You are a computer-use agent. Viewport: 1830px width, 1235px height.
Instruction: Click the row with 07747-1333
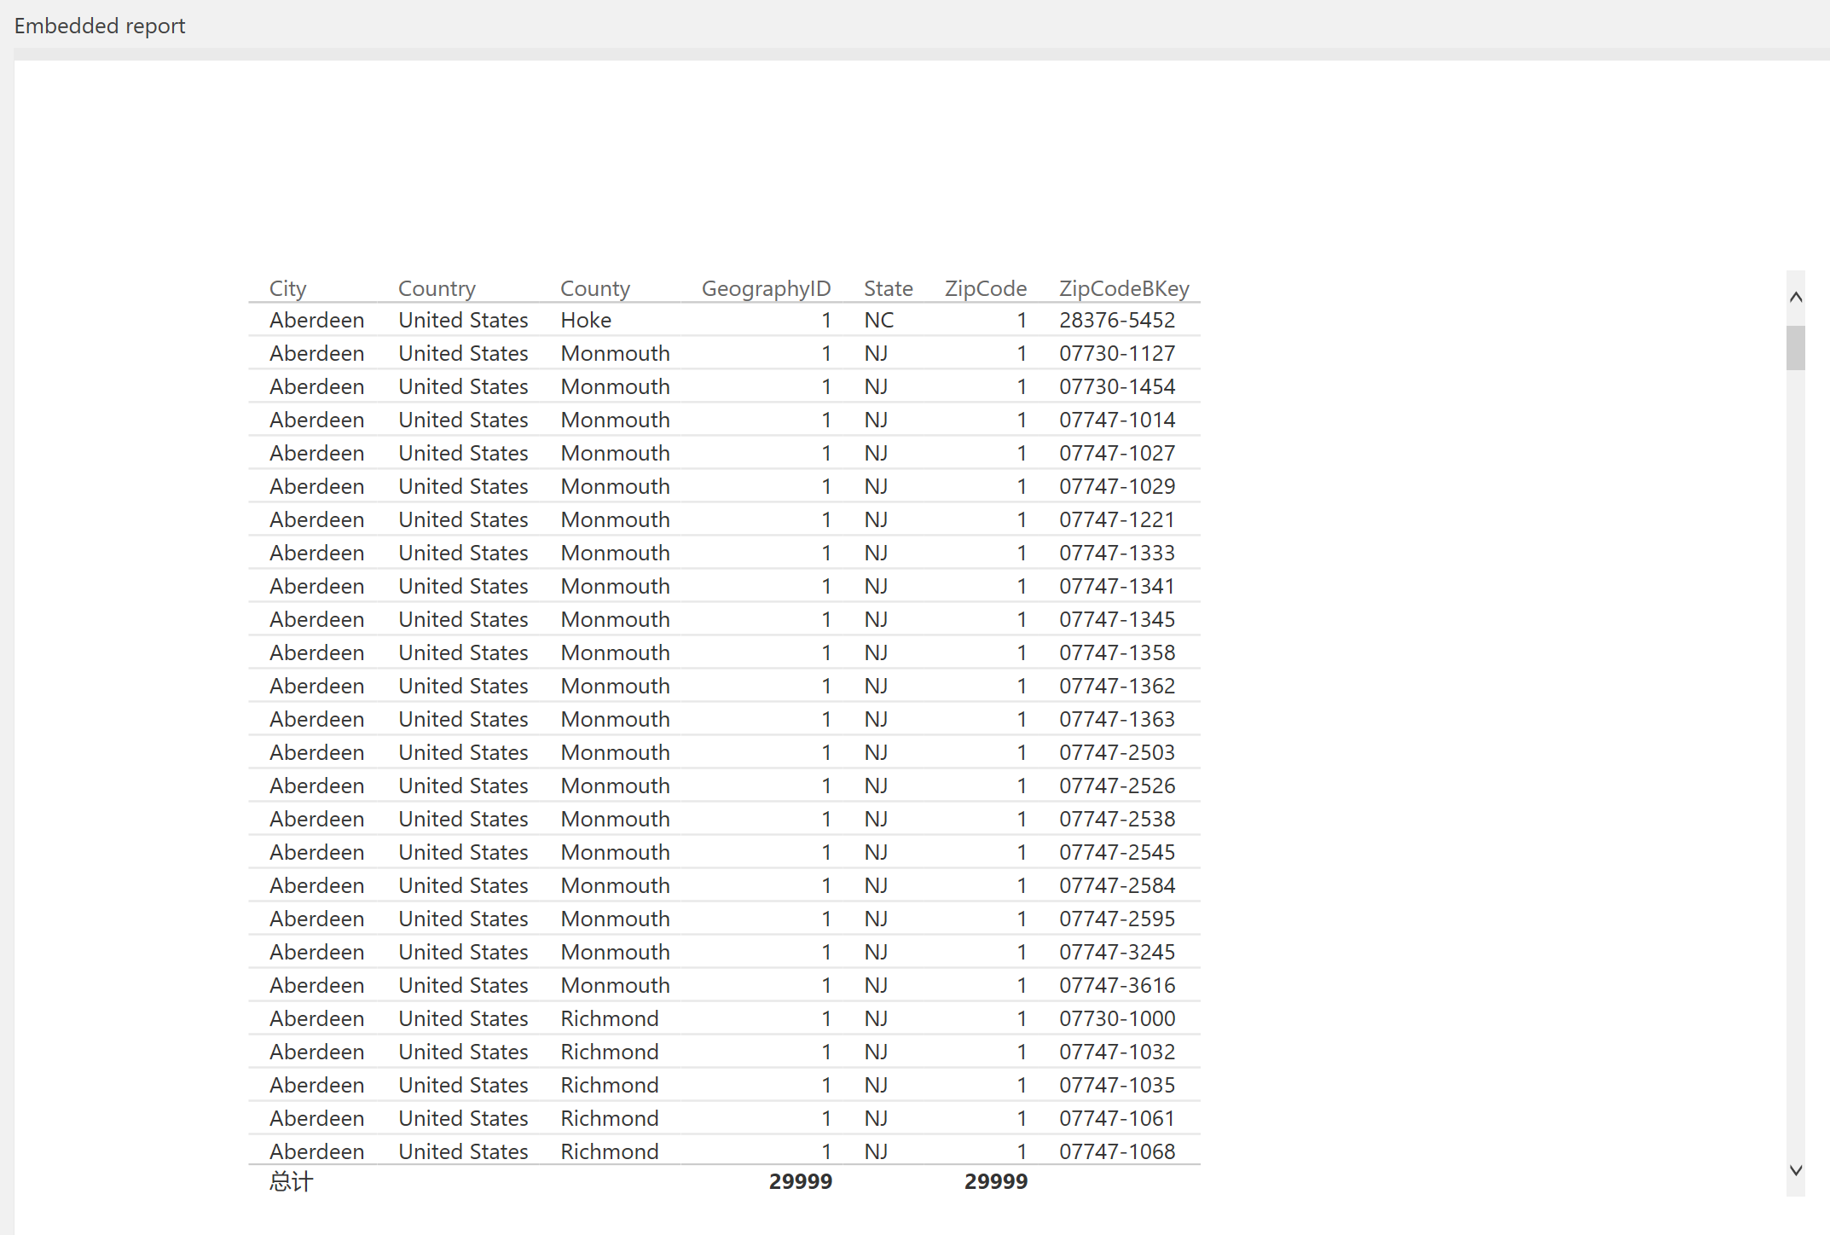(1116, 553)
